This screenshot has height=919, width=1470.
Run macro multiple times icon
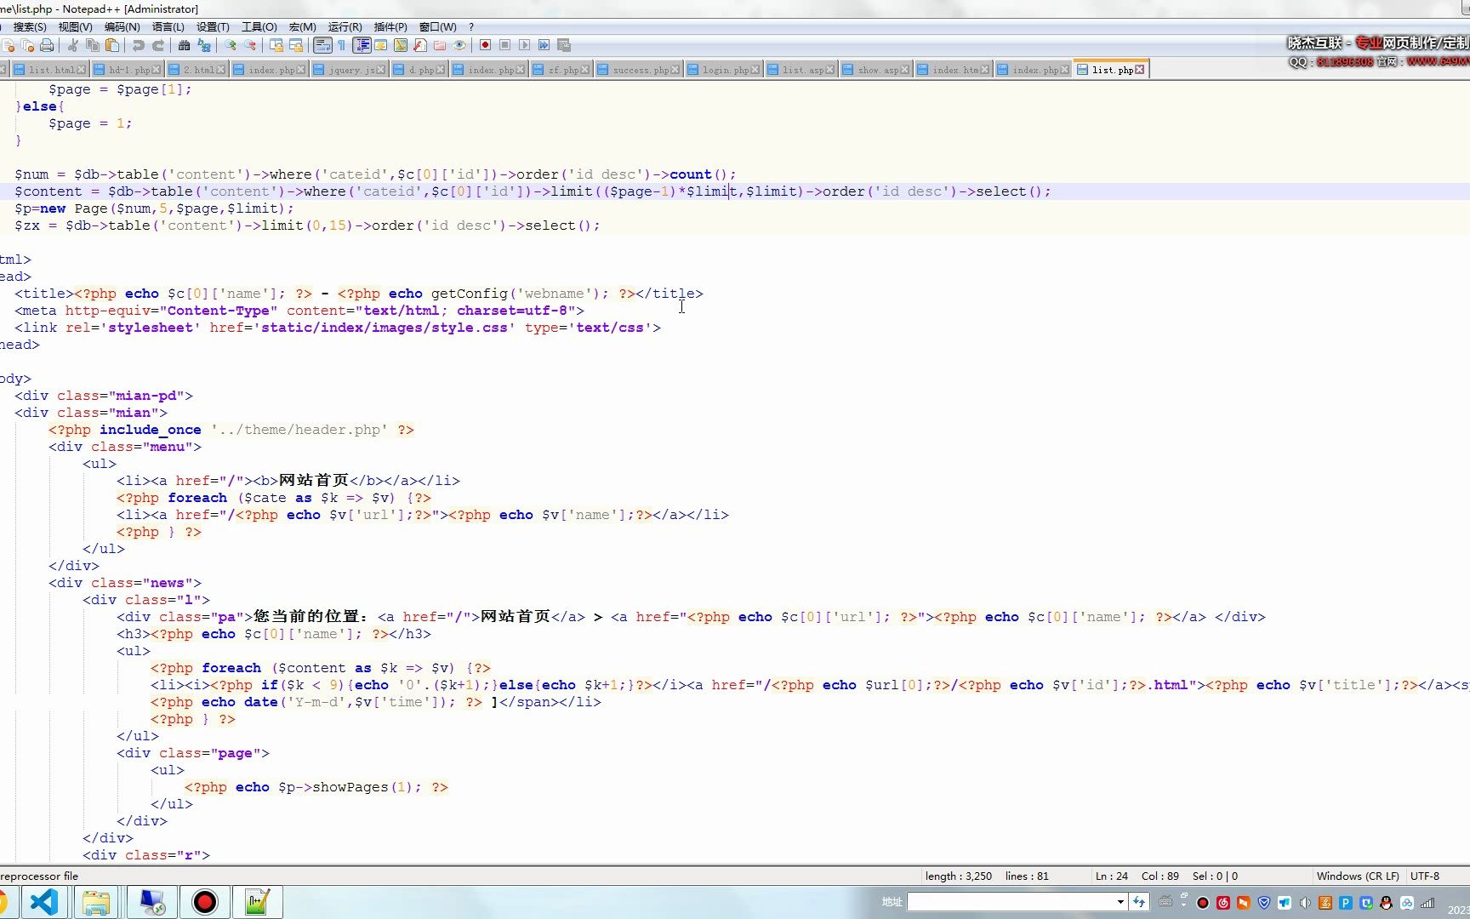544,45
